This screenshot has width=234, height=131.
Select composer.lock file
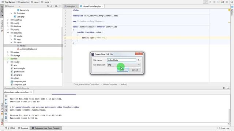pos(20,84)
